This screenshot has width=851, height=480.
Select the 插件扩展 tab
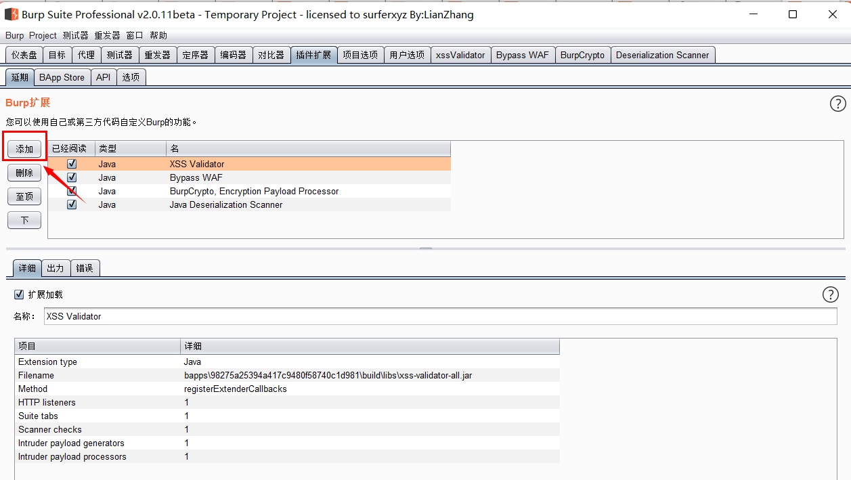tap(313, 55)
